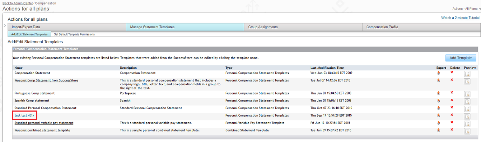Click Last Modification Time column header

(327, 68)
